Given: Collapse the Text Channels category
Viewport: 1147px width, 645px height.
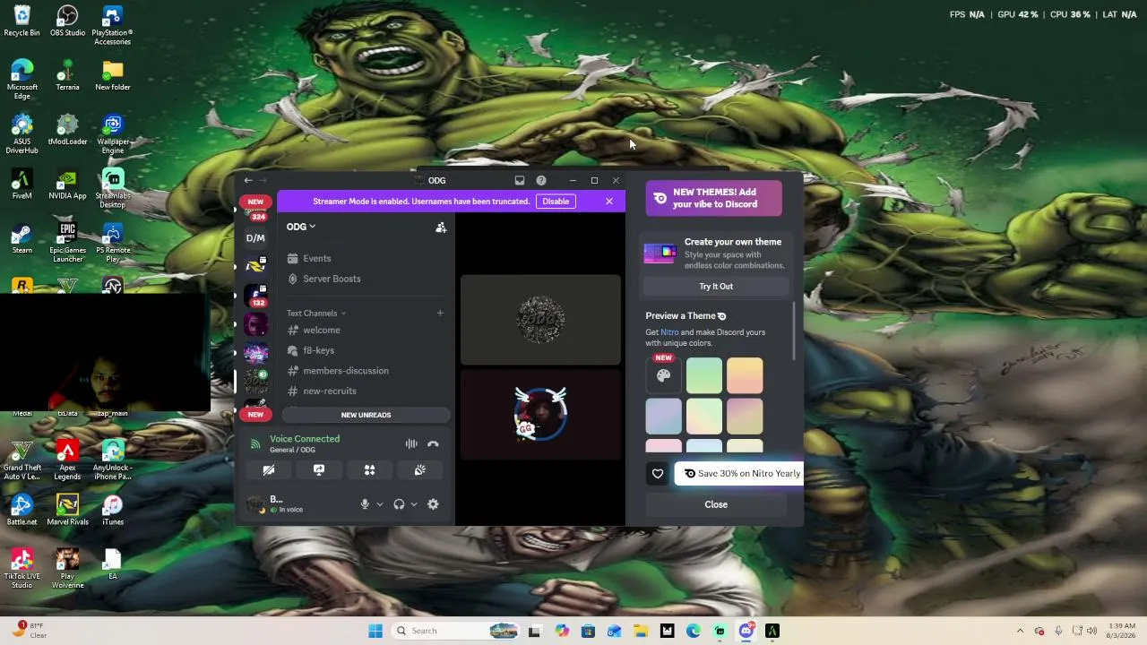Looking at the screenshot, I should tap(316, 314).
